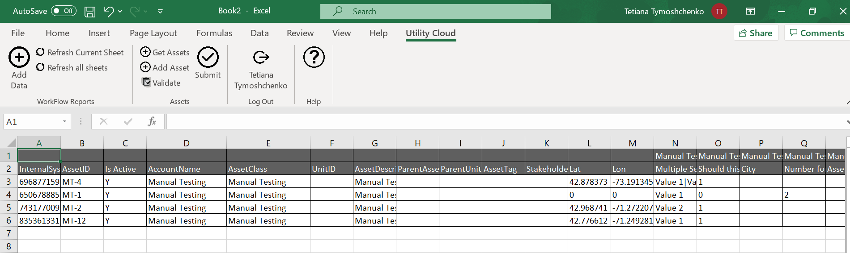Open the Comments pane button
The height and width of the screenshot is (253, 850).
pos(816,33)
